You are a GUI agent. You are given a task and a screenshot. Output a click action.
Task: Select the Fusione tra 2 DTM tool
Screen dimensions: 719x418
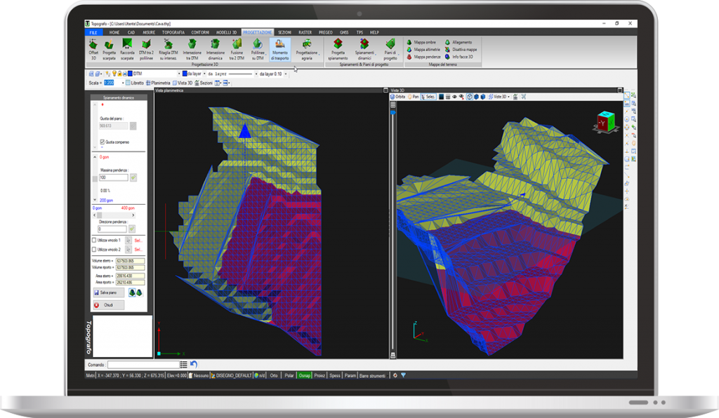(236, 51)
